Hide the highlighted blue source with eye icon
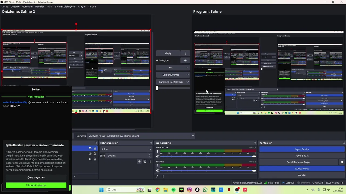 [x=90, y=148]
